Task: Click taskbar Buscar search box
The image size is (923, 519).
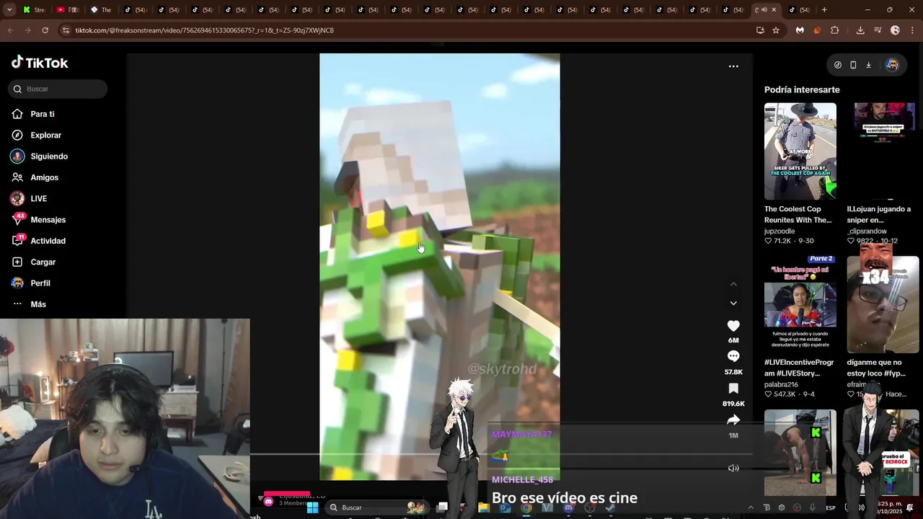Action: click(x=376, y=507)
